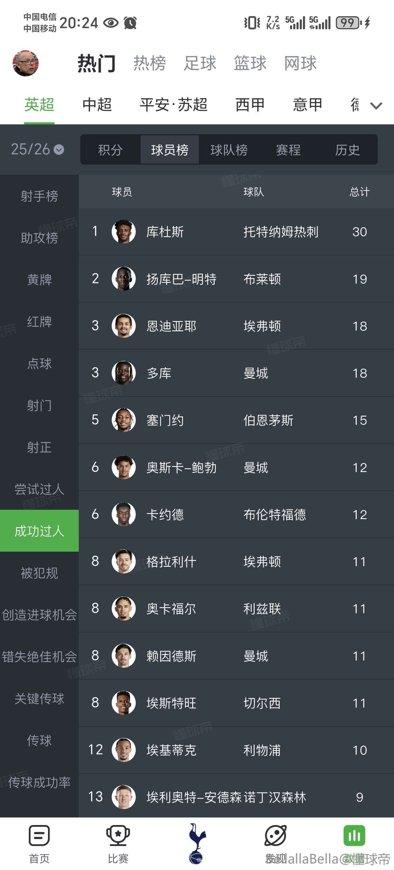
Task: Tap the 足球 top navigation tab
Action: [x=200, y=63]
